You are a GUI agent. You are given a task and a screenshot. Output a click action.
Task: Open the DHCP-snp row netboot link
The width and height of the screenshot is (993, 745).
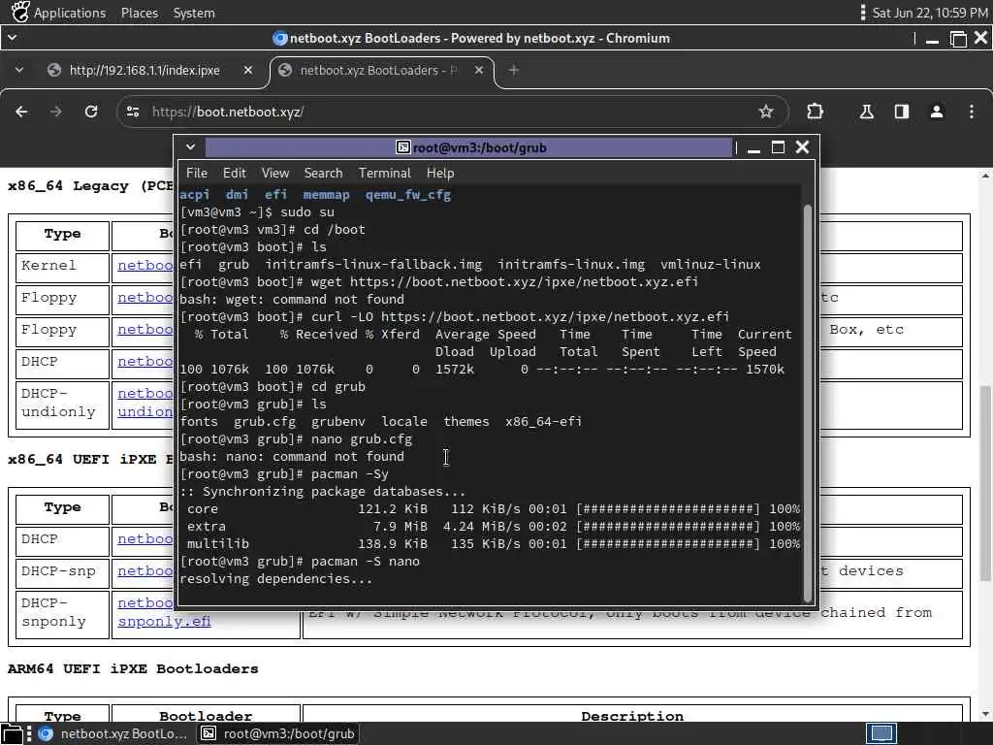(x=145, y=570)
